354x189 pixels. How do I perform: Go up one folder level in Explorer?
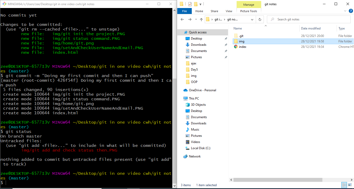point(201,19)
